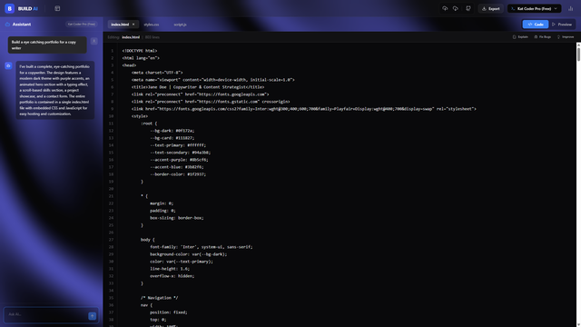Click the cloud upload icon
The width and height of the screenshot is (581, 327).
click(445, 8)
